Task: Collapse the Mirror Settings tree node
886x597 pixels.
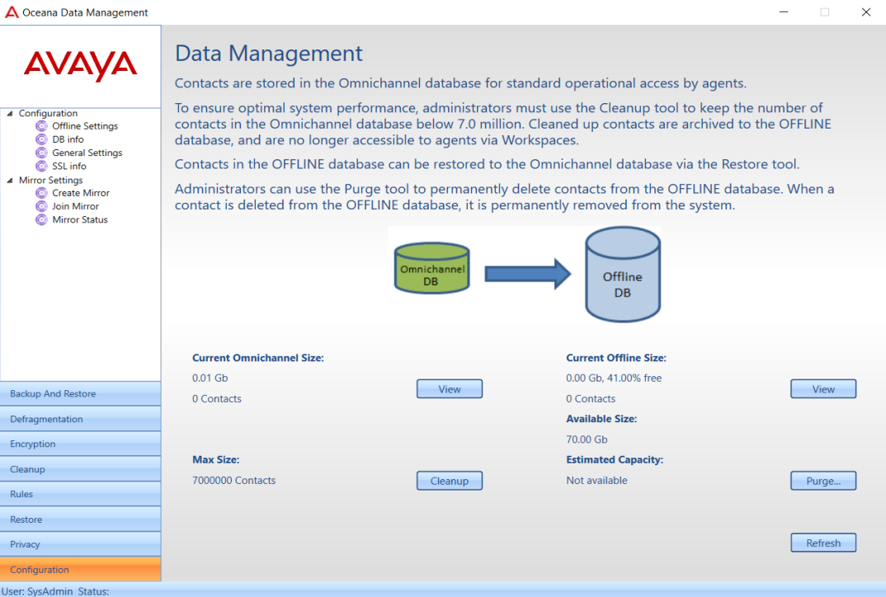Action: point(10,181)
